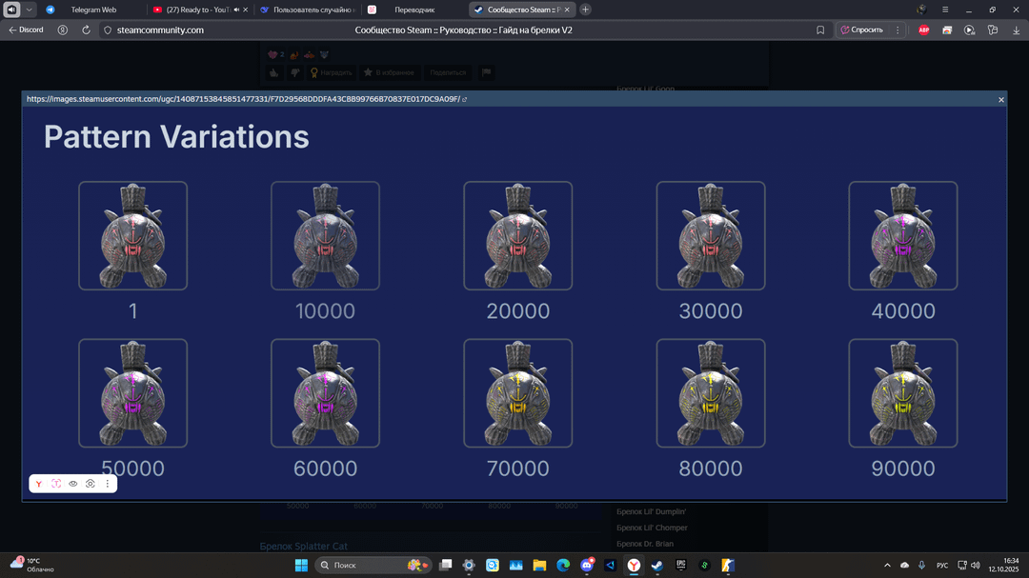Open Visual Studio Code from the taskbar
1029x578 pixels.
(611, 565)
